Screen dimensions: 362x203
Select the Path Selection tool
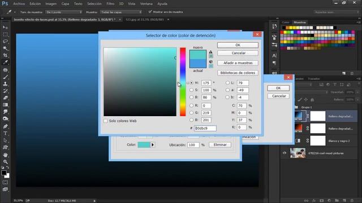point(5,140)
